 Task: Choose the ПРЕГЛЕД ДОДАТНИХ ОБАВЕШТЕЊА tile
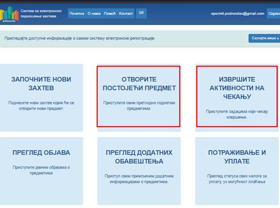tap(139, 171)
